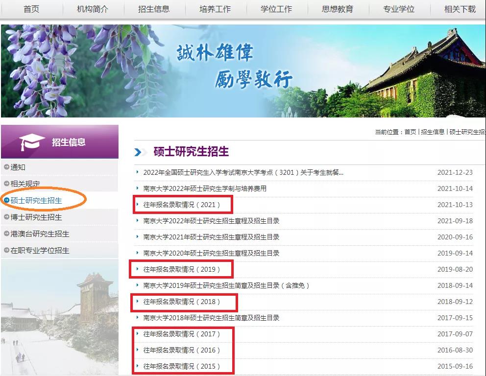Click the snowy campus image in sidebar
Screen dimensions: 486x376
59,317
